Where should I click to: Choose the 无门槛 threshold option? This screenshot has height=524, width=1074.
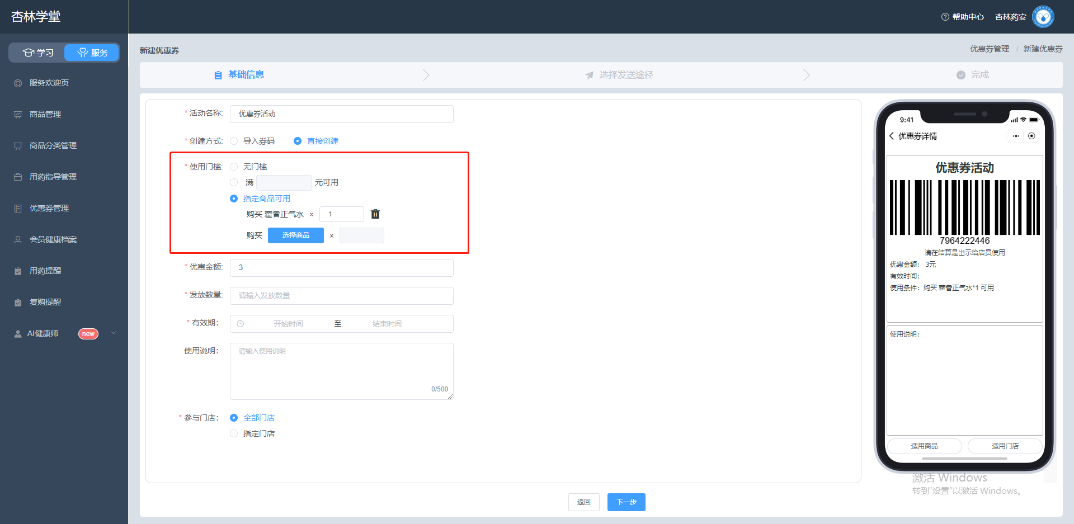pyautogui.click(x=234, y=167)
